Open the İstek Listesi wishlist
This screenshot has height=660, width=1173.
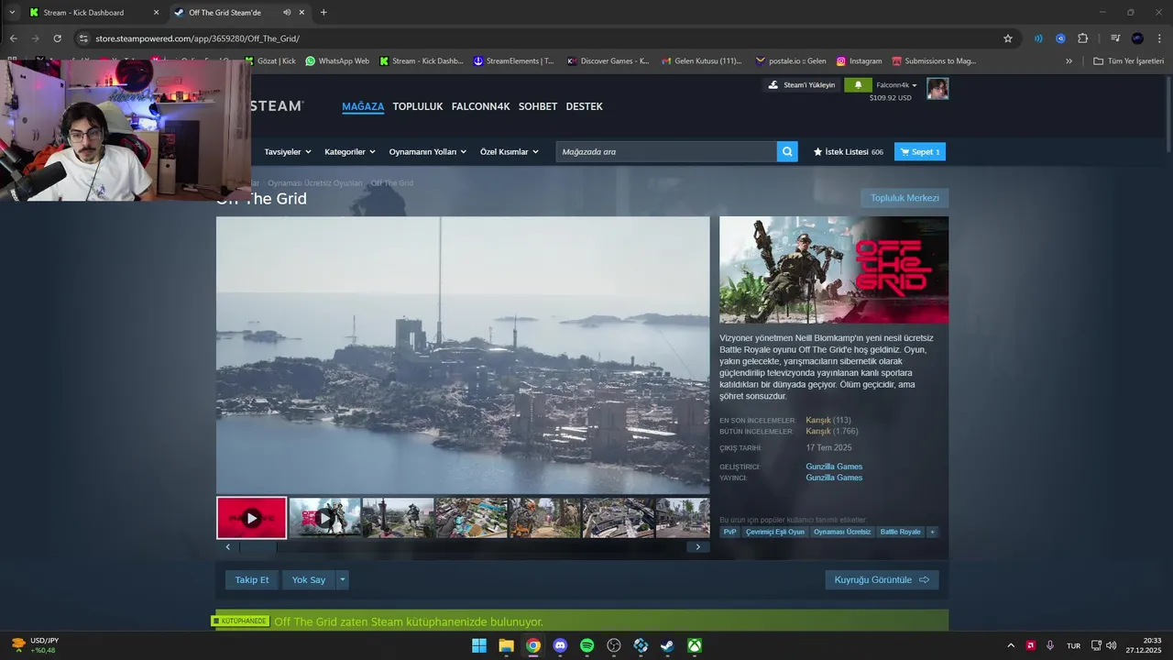(849, 151)
